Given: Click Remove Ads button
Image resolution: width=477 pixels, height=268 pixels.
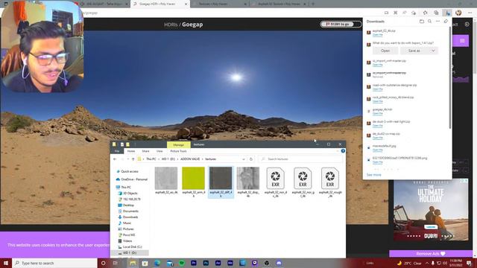Looking at the screenshot, I should point(431,253).
